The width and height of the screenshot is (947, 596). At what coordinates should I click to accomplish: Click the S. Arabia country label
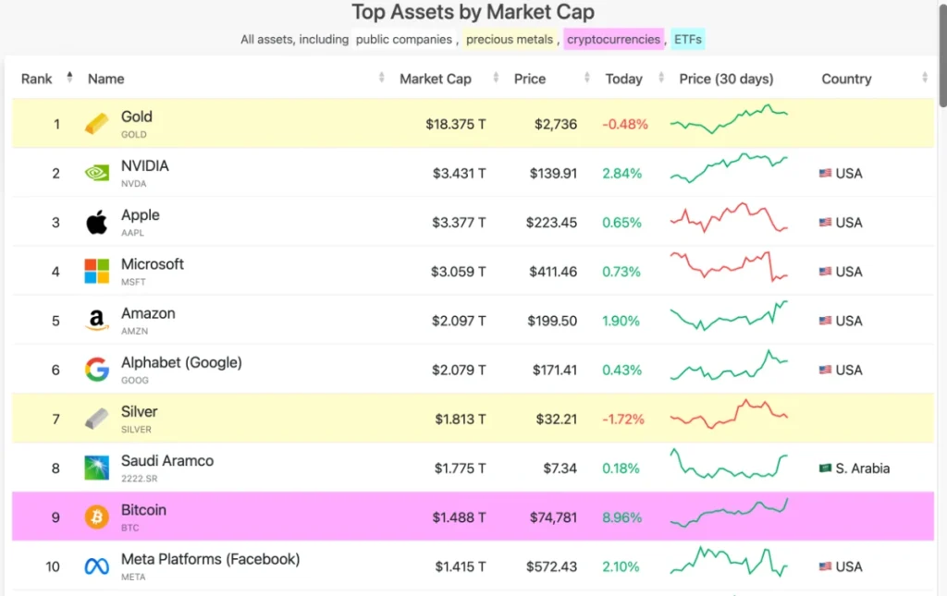863,468
